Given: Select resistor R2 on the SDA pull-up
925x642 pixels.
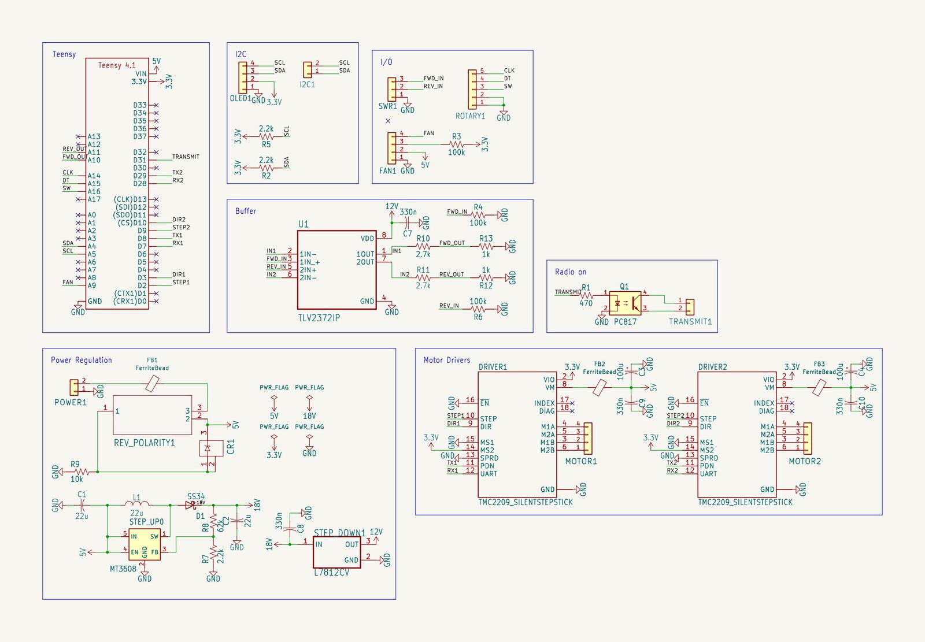Looking at the screenshot, I should [x=266, y=168].
